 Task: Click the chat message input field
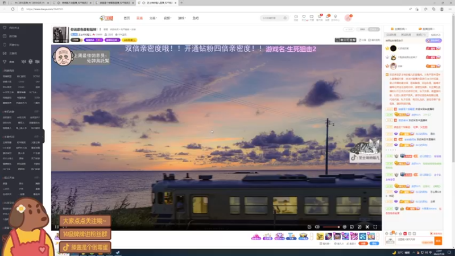click(x=415, y=241)
